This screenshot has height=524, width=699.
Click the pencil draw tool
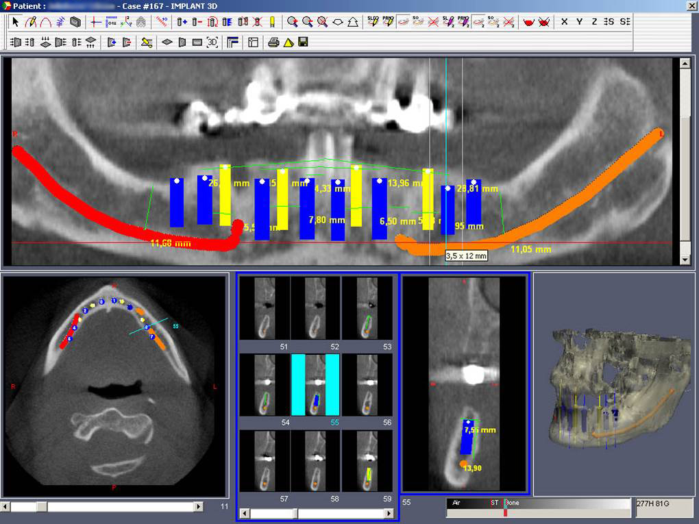click(31, 22)
